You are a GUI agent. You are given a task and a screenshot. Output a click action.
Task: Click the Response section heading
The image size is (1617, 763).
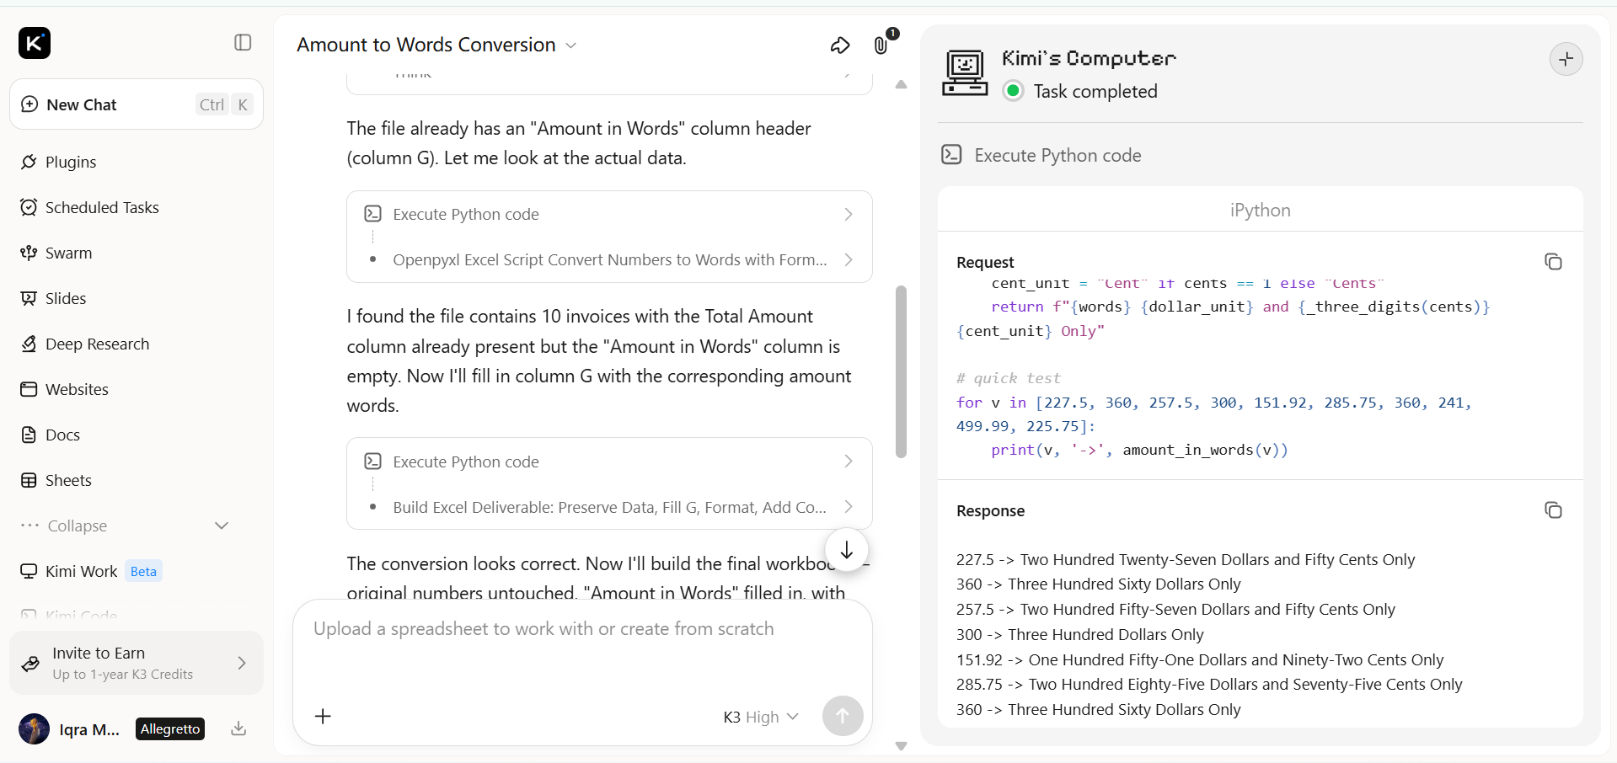(x=990, y=510)
